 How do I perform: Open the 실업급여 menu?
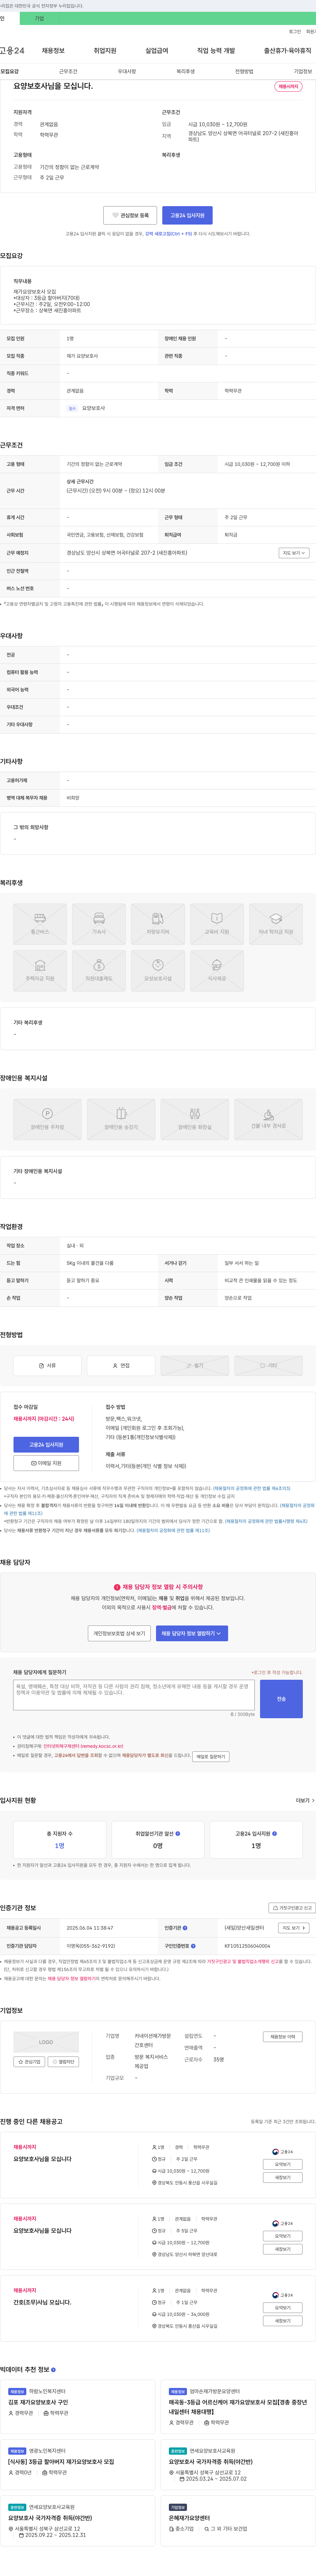157,51
